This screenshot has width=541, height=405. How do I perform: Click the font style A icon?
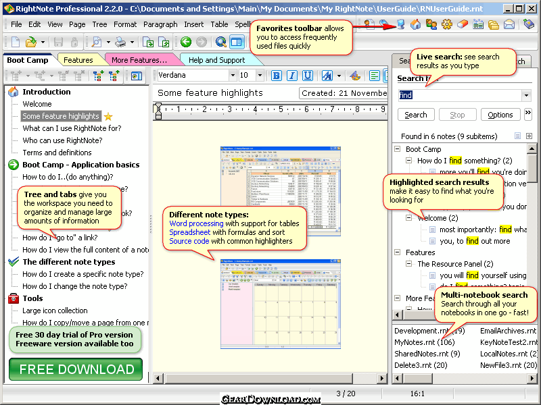tap(327, 76)
